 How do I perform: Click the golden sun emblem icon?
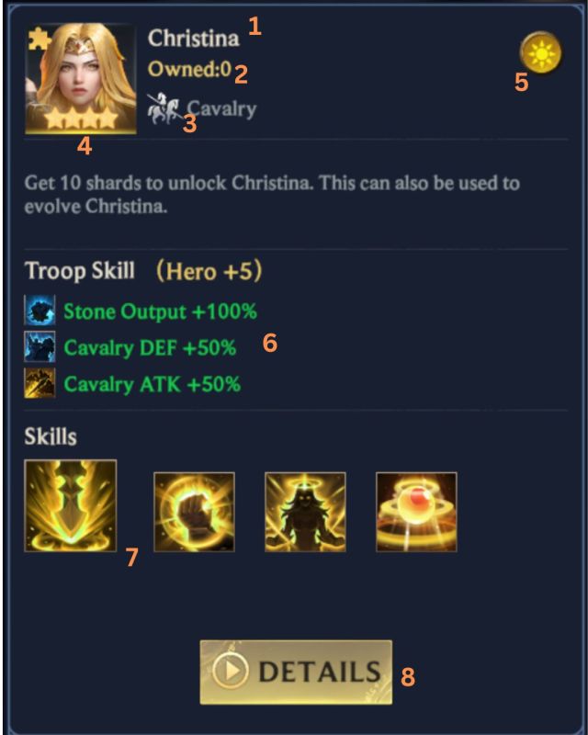point(540,52)
